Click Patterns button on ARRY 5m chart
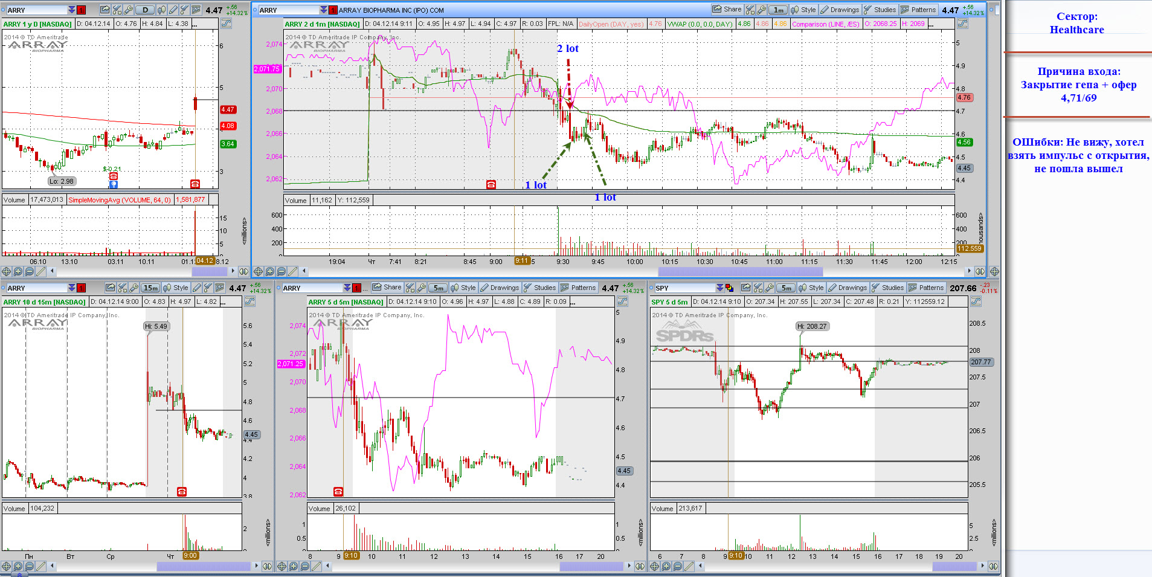The height and width of the screenshot is (577, 1152). (x=578, y=288)
